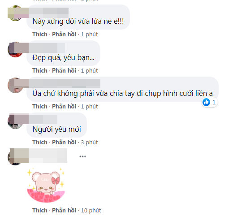Click Phản hồi under "Người yêu mới"
Image resolution: width=237 pixels, height=216 pixels.
coord(64,142)
